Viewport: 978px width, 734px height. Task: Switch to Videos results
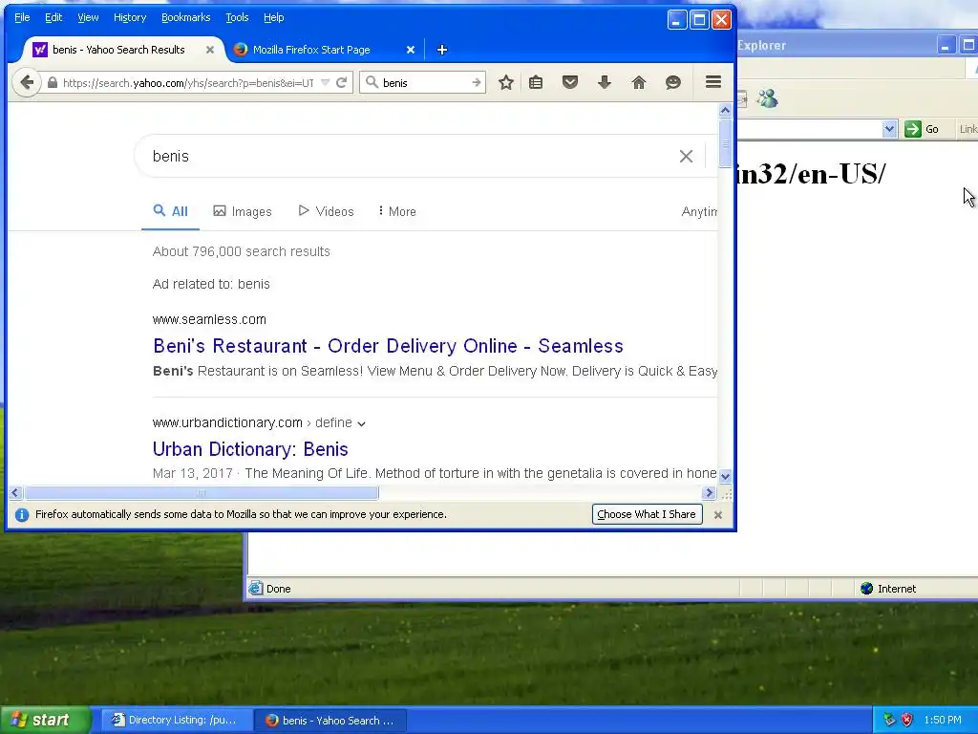[326, 211]
